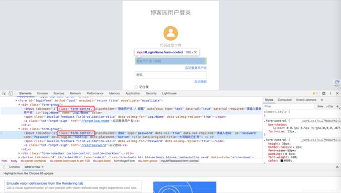Select input#Password.form-control breadcrumb

179,161
